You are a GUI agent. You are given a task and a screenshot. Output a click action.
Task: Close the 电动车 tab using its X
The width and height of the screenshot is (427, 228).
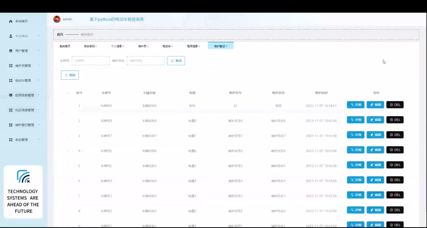(x=172, y=46)
